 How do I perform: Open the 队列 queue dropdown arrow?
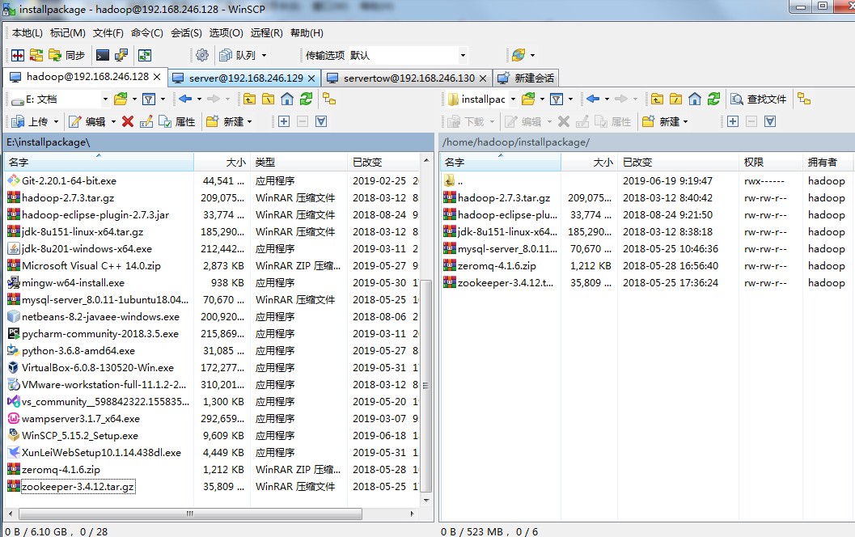coord(264,55)
